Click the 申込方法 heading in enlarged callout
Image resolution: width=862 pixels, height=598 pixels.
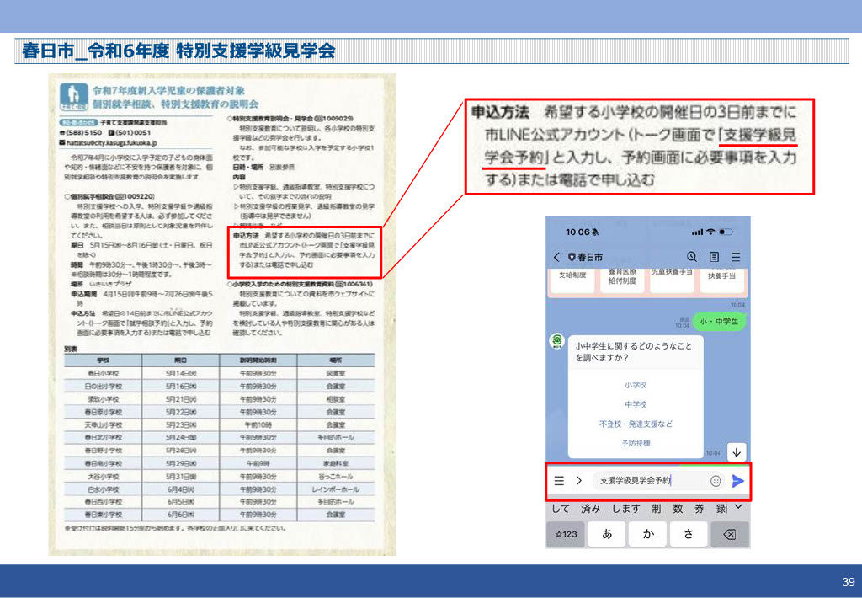click(x=500, y=112)
